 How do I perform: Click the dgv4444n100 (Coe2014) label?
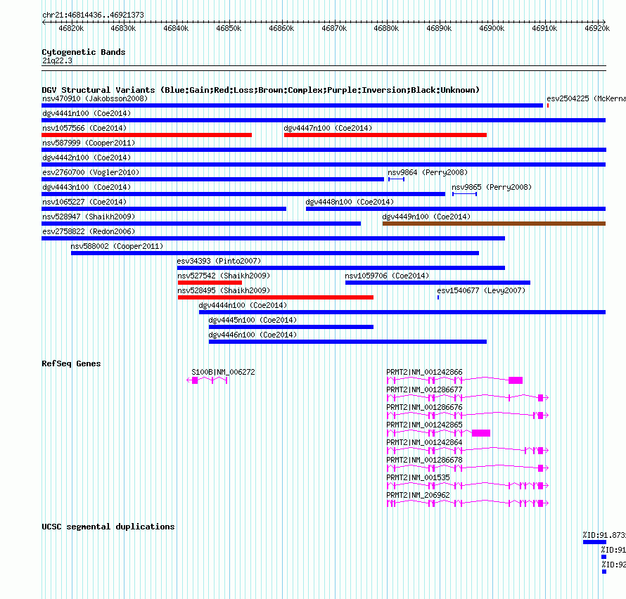[243, 305]
